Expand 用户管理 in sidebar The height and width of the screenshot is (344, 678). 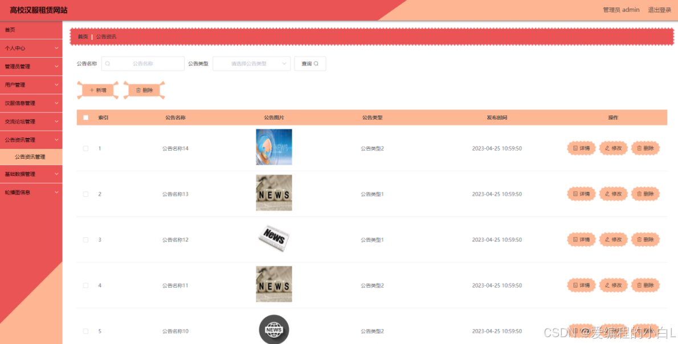pyautogui.click(x=31, y=85)
